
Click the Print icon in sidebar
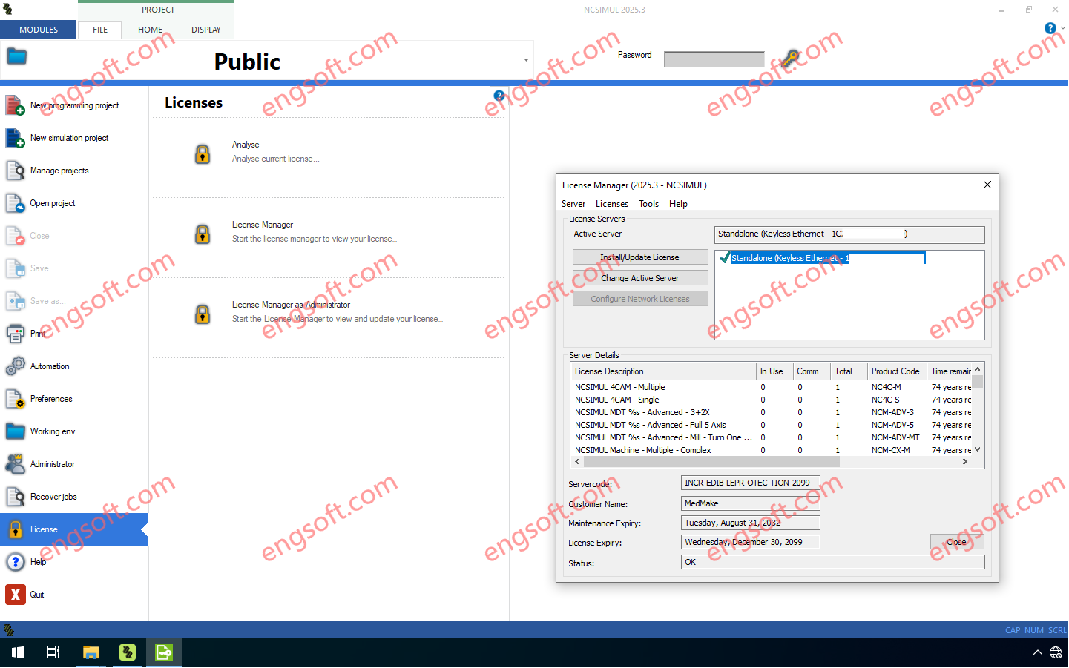[16, 334]
